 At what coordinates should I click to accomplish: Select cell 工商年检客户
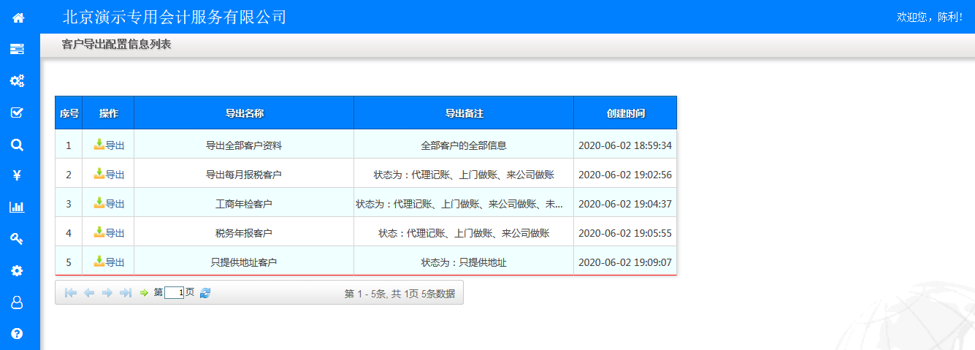pyautogui.click(x=244, y=204)
